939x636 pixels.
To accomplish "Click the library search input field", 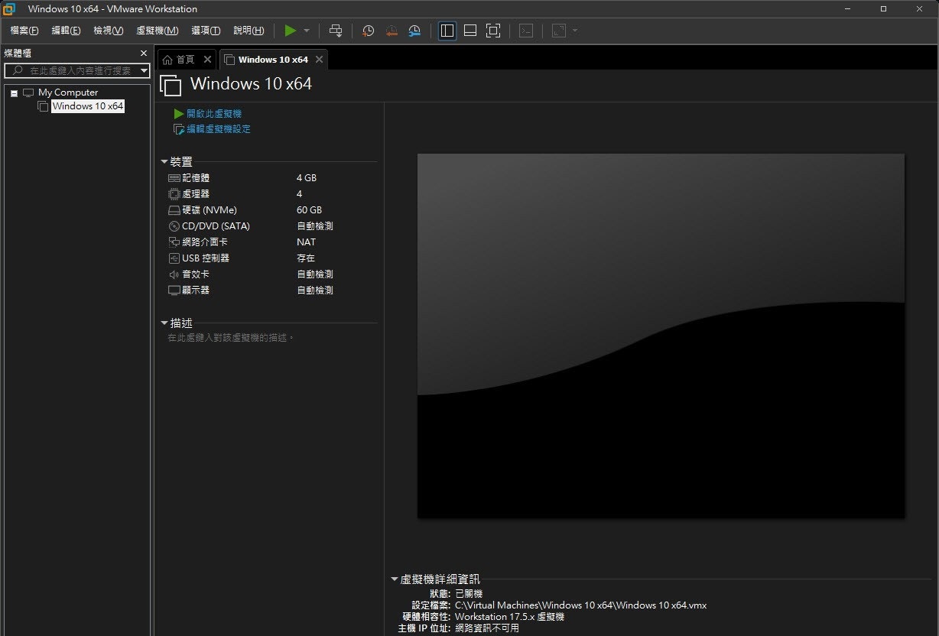I will pyautogui.click(x=76, y=70).
